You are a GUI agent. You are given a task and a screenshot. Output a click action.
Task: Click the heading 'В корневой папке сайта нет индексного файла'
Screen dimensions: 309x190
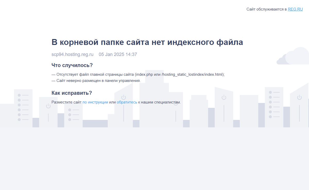coord(147,42)
